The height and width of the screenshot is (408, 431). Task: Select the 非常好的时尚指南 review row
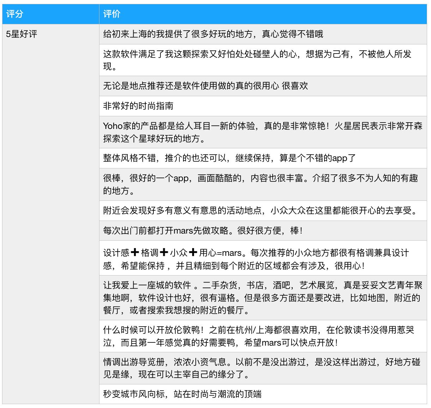click(x=138, y=106)
